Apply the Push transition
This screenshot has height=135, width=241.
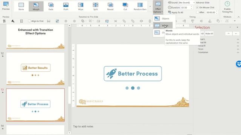pos(66,6)
